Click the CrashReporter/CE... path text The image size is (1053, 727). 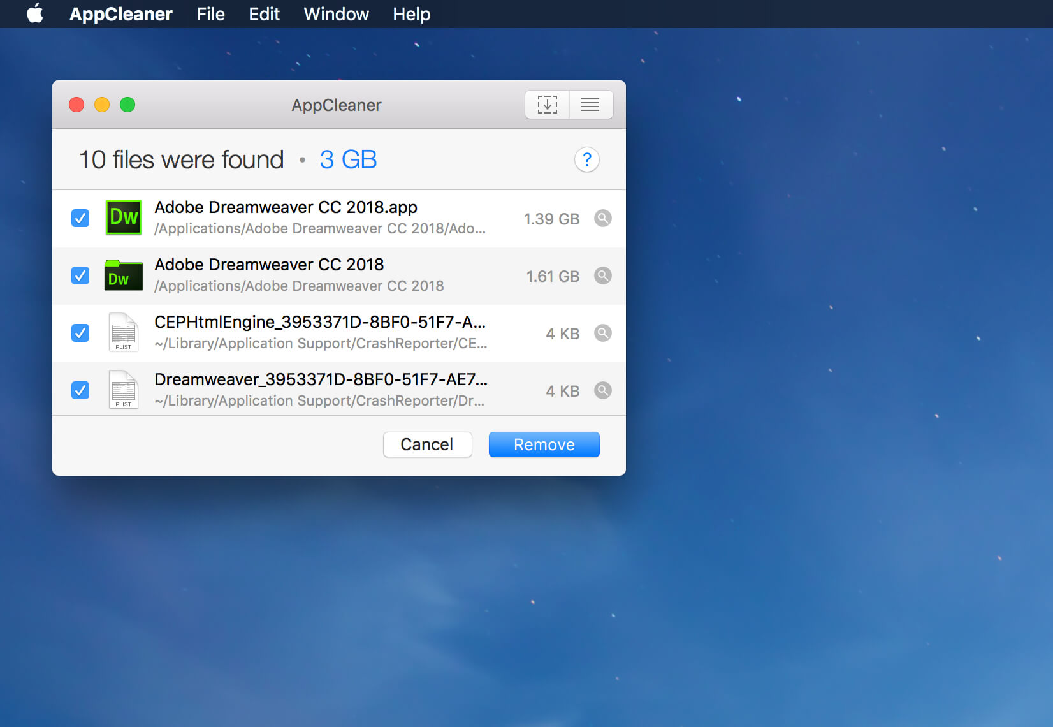(321, 343)
